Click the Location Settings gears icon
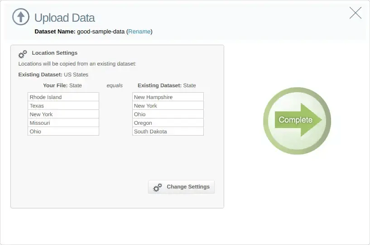The height and width of the screenshot is (245, 370). click(23, 54)
